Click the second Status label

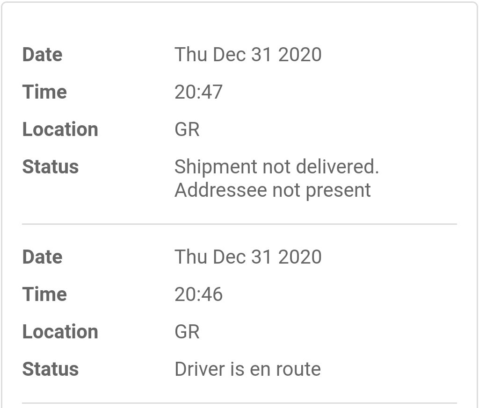(x=51, y=369)
